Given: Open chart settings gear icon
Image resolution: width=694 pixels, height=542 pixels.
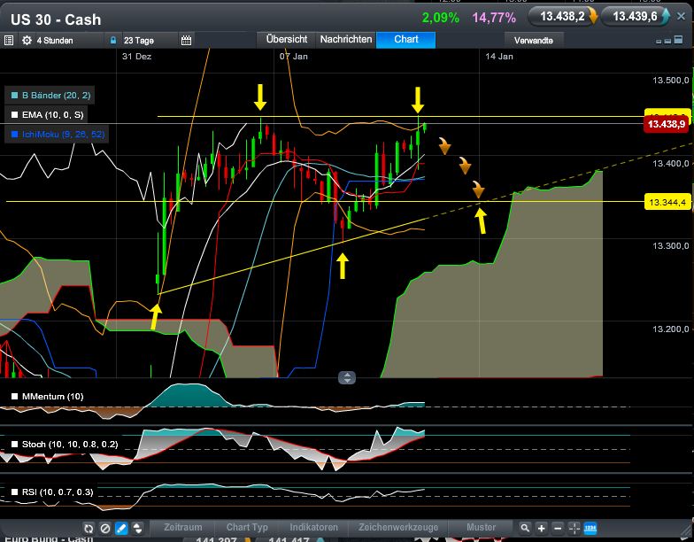Looking at the screenshot, I should pyautogui.click(x=27, y=41).
